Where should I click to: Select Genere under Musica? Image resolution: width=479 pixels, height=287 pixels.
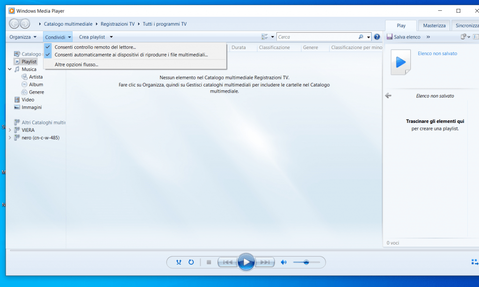click(x=36, y=92)
